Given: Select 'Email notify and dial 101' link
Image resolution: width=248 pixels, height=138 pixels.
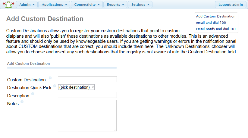Looking at the screenshot, I should (216, 29).
